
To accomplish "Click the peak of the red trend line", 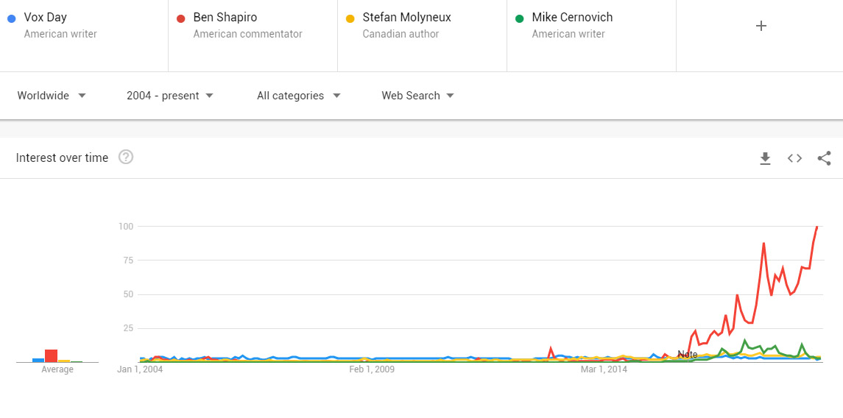I will (817, 227).
